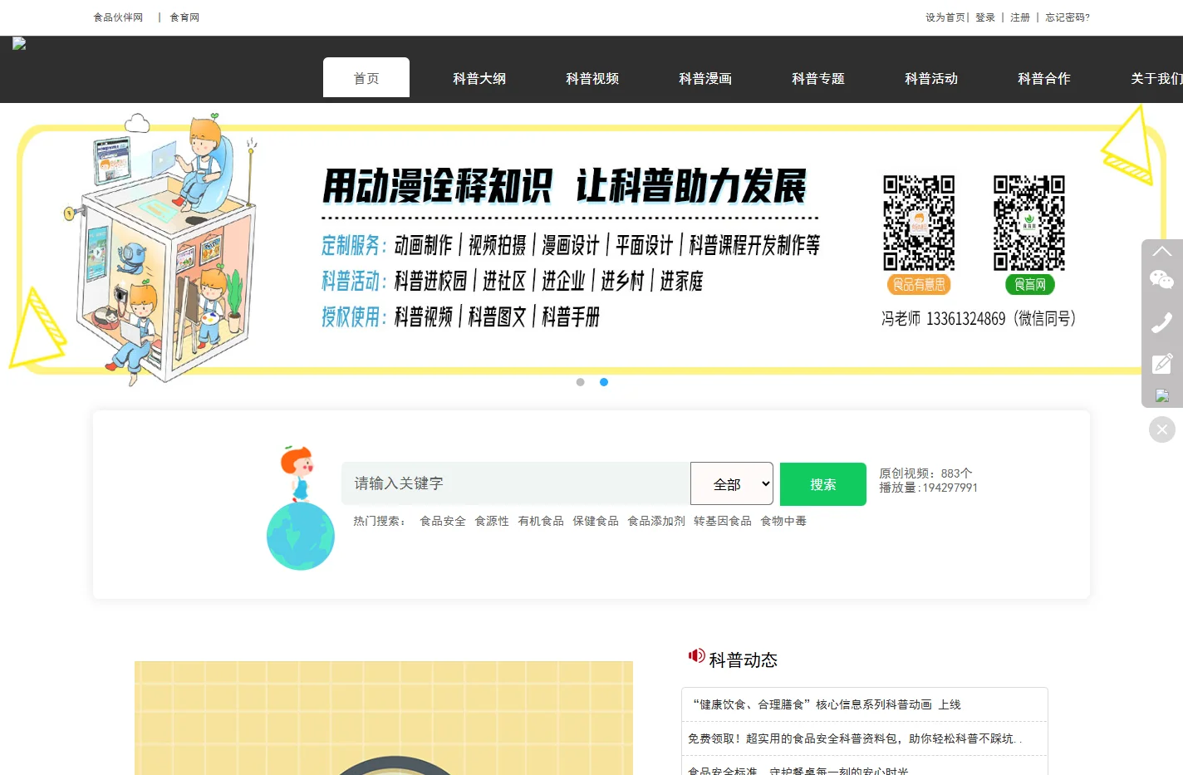This screenshot has width=1183, height=775.
Task: Click the broken image icon in side widget
Action: coord(1162,395)
